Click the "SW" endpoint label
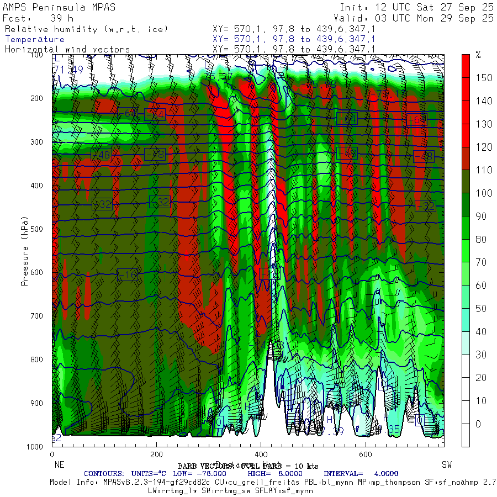The width and height of the screenshot is (497, 497). pyautogui.click(x=447, y=464)
